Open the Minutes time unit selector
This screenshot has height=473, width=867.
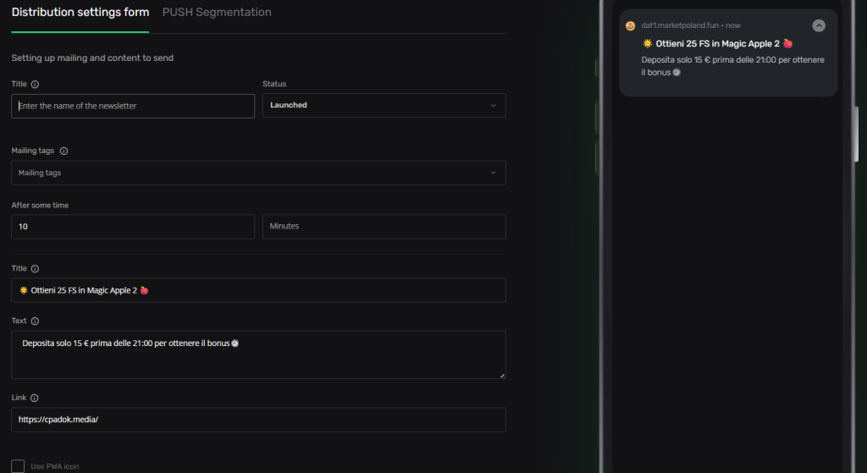tap(384, 227)
